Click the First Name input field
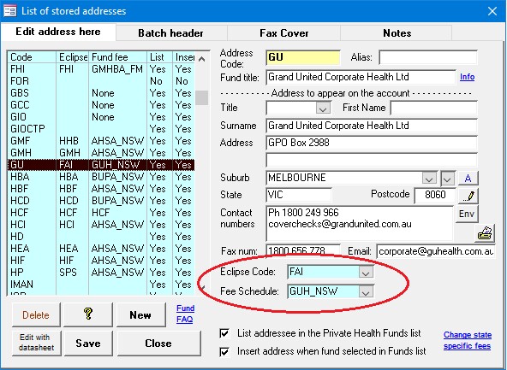 point(433,108)
